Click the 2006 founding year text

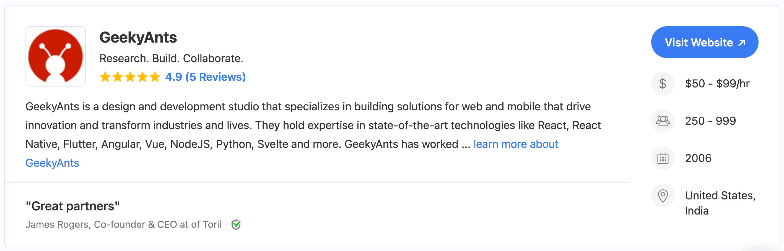pyautogui.click(x=698, y=158)
